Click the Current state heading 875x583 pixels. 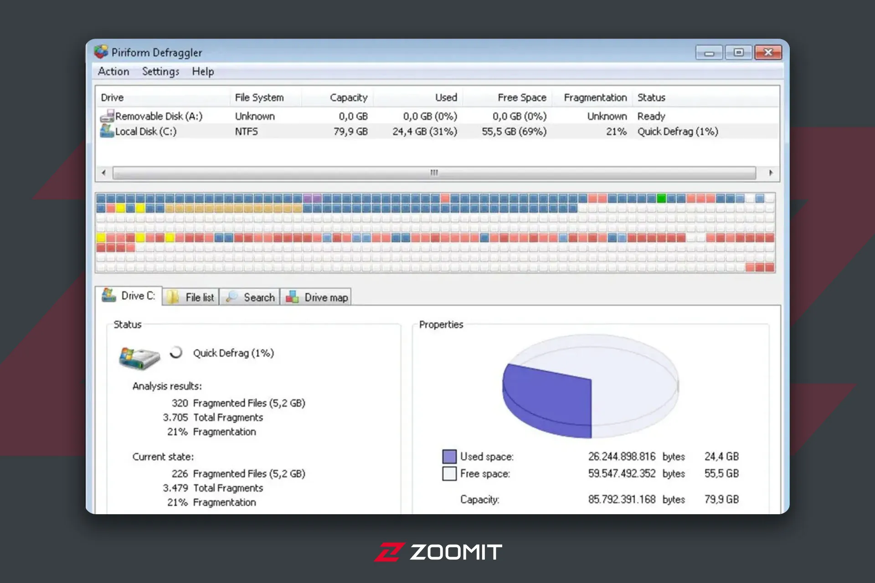point(163,456)
